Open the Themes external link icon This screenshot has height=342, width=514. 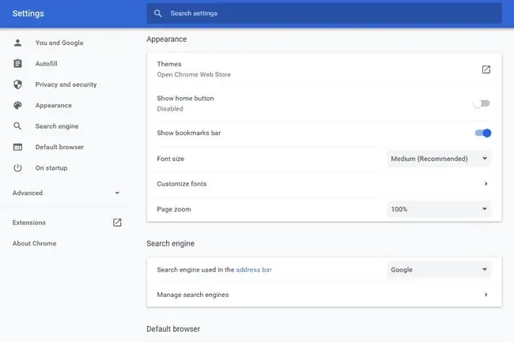pyautogui.click(x=486, y=70)
